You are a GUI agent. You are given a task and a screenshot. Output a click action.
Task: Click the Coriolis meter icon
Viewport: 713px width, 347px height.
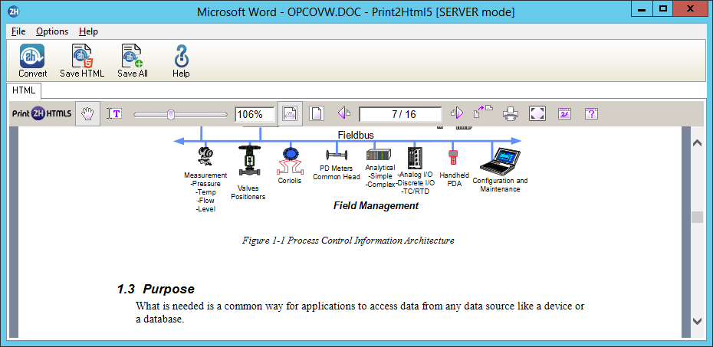pos(289,162)
